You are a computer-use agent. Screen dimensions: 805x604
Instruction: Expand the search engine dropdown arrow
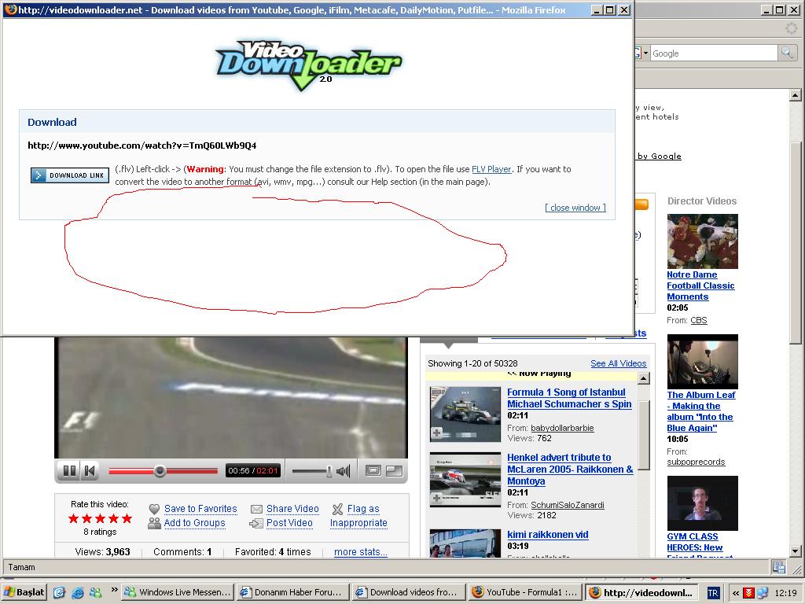(645, 53)
